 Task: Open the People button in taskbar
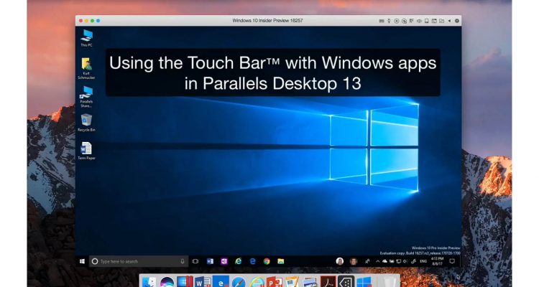point(367,261)
